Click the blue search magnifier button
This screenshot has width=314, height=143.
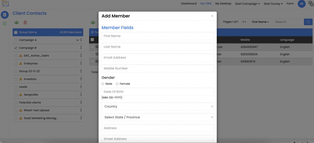308,22
